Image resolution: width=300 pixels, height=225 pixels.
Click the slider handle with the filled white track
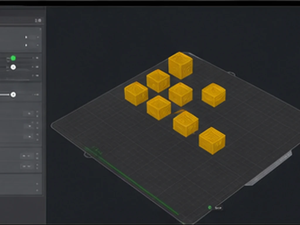[x=13, y=95]
